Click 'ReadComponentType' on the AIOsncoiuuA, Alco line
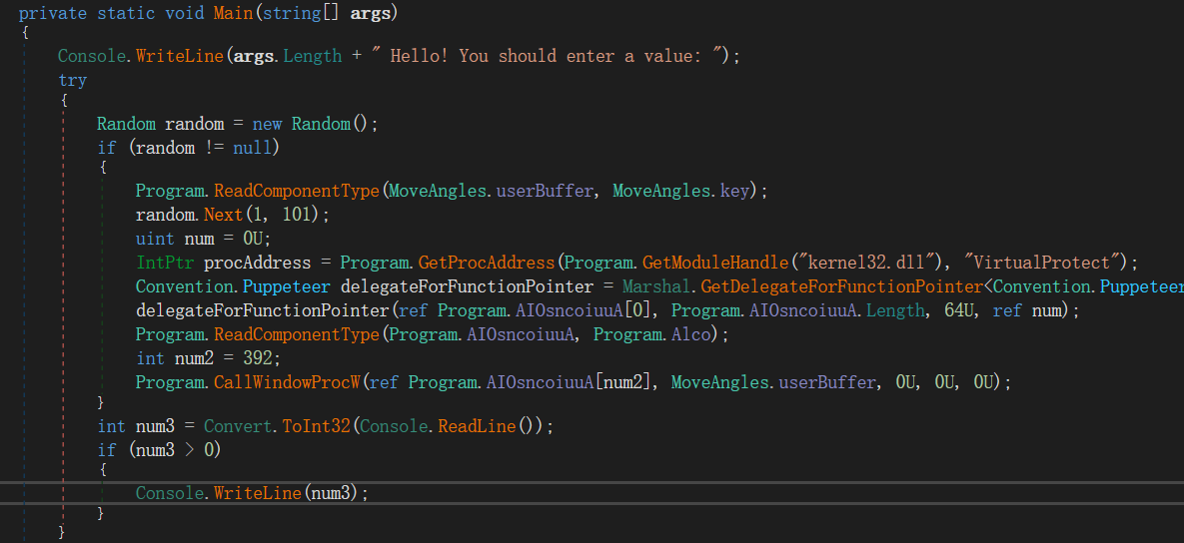 coord(296,334)
